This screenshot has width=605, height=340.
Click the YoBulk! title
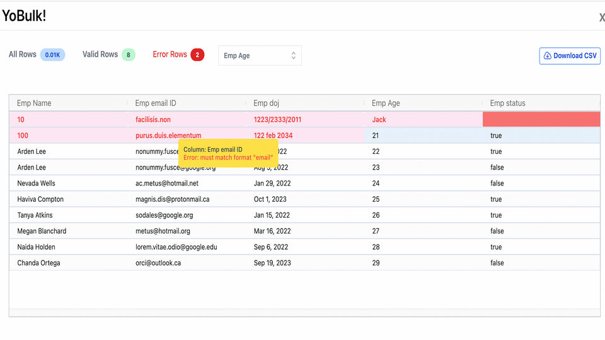24,16
